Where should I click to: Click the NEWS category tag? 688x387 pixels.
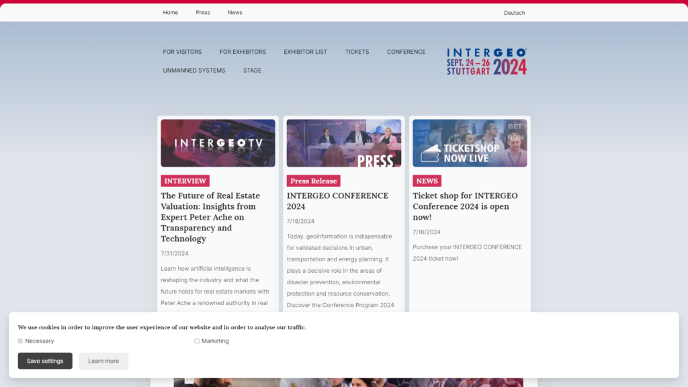(427, 181)
